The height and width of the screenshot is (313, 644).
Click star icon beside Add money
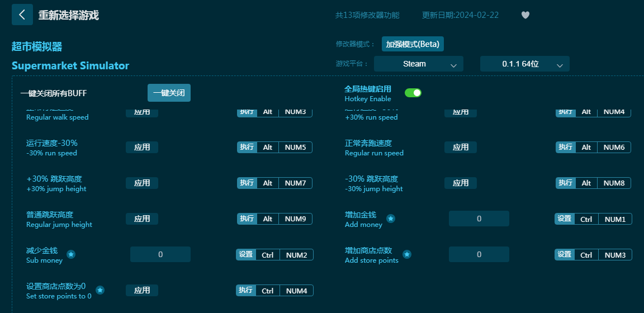(x=391, y=219)
